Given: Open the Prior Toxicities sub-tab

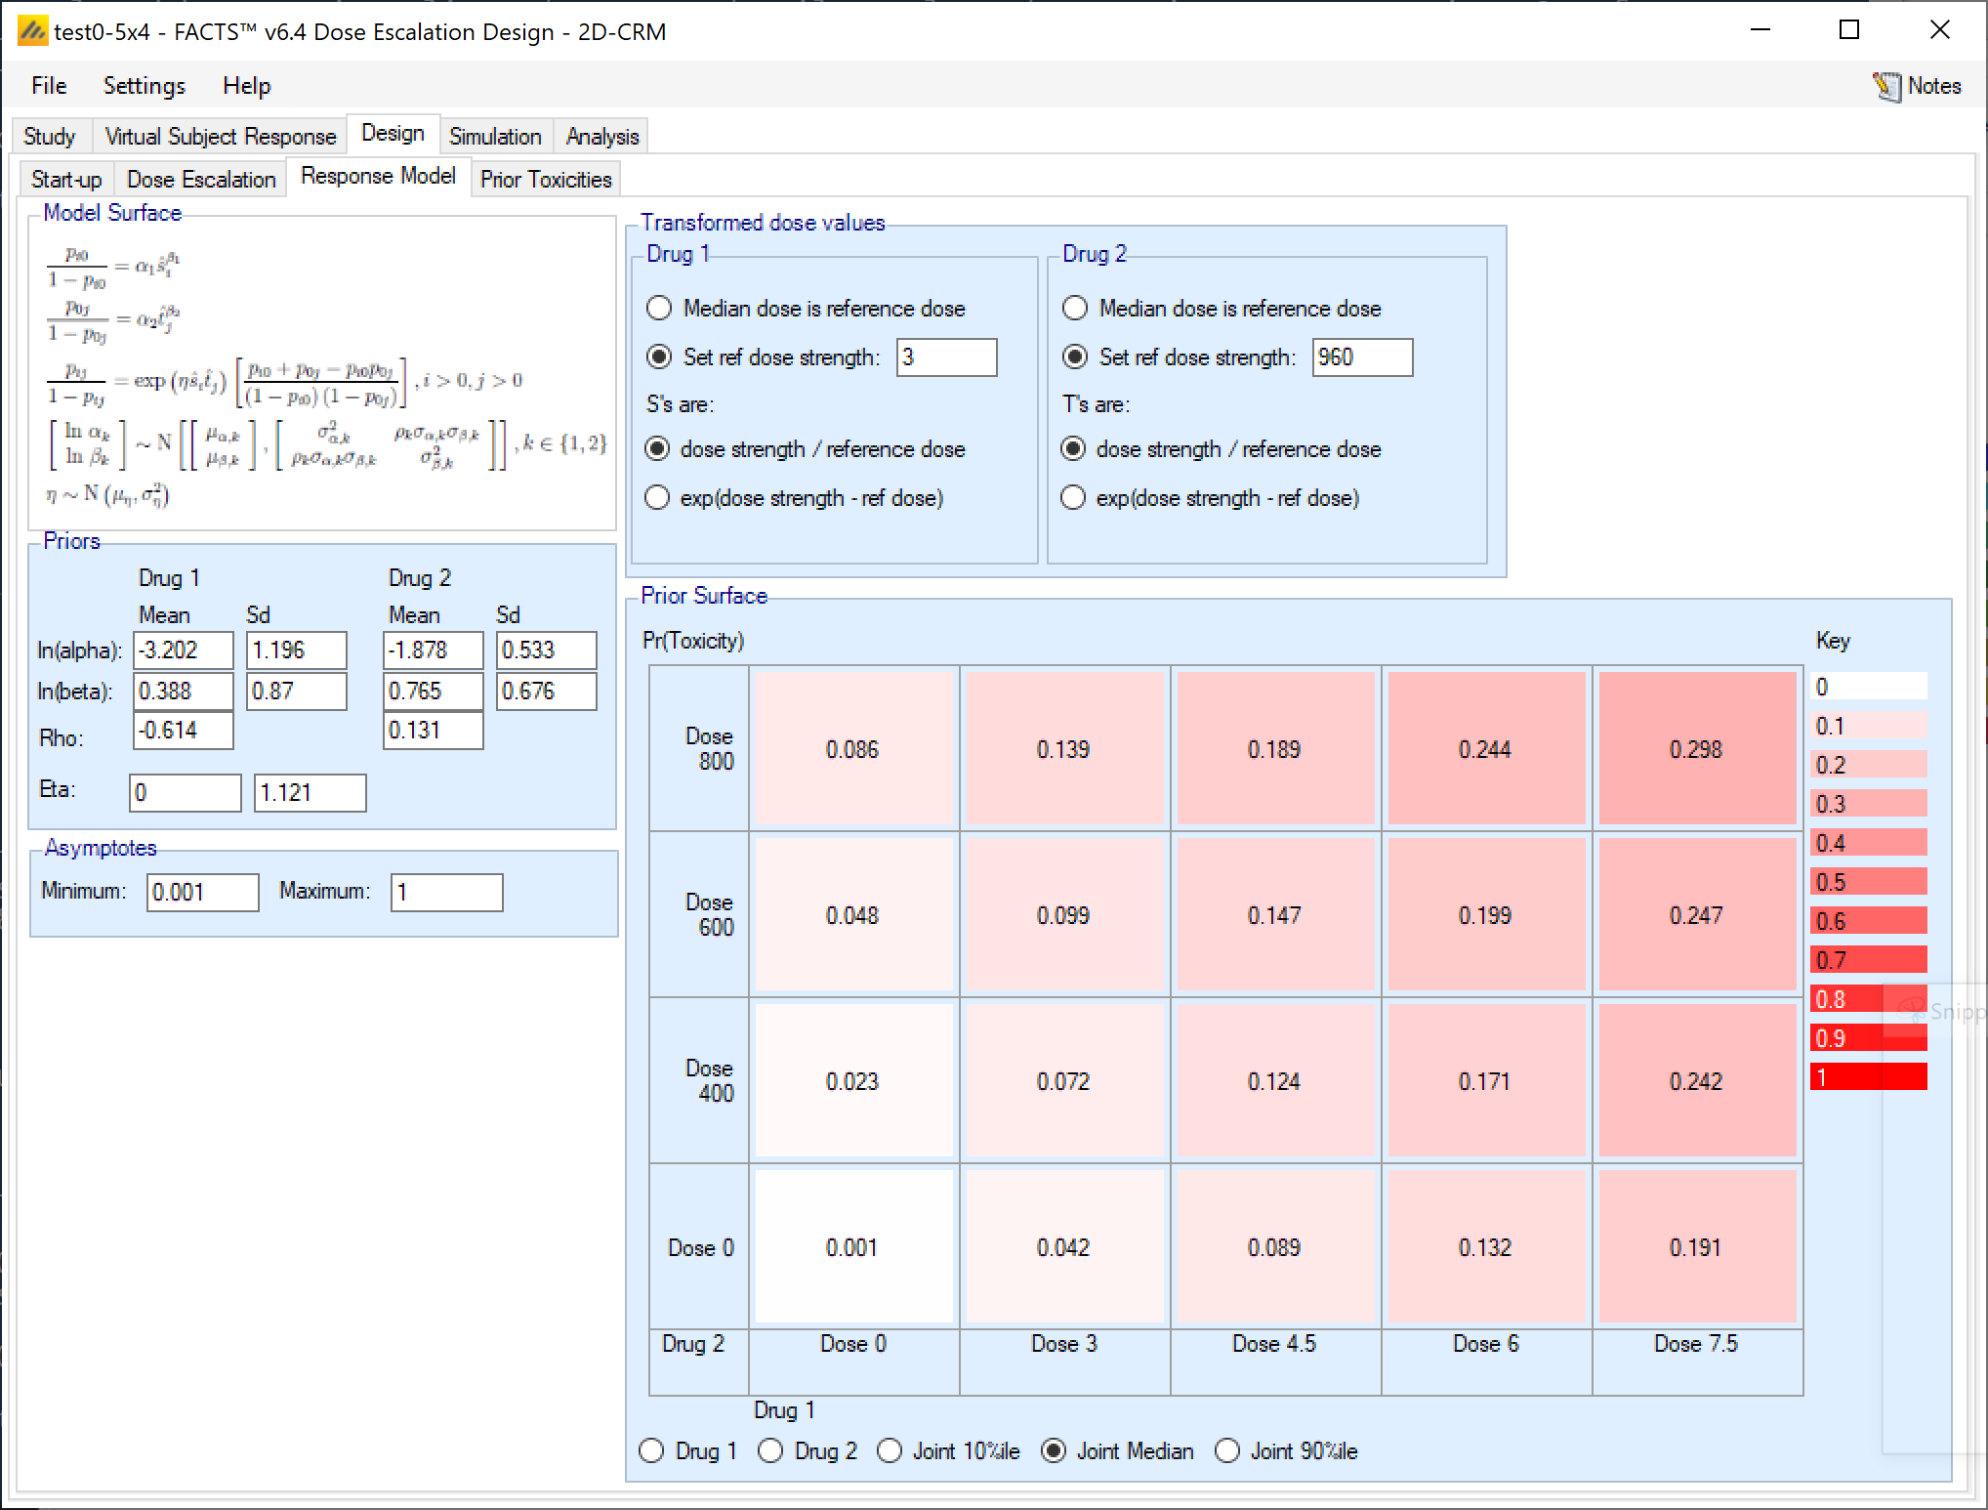Looking at the screenshot, I should tap(546, 180).
